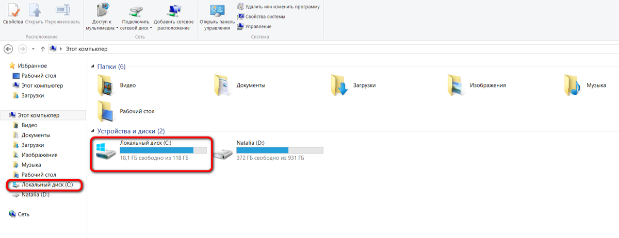619x238 pixels.
Task: Select the Видео folder icon
Action: [106, 86]
